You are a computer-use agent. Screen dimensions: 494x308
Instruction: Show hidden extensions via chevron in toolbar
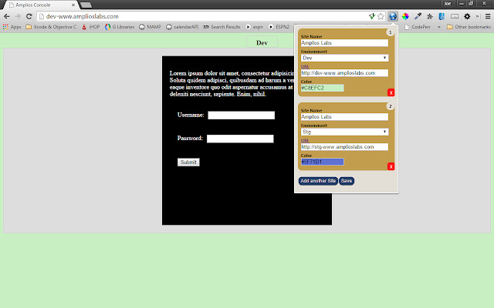point(478,16)
